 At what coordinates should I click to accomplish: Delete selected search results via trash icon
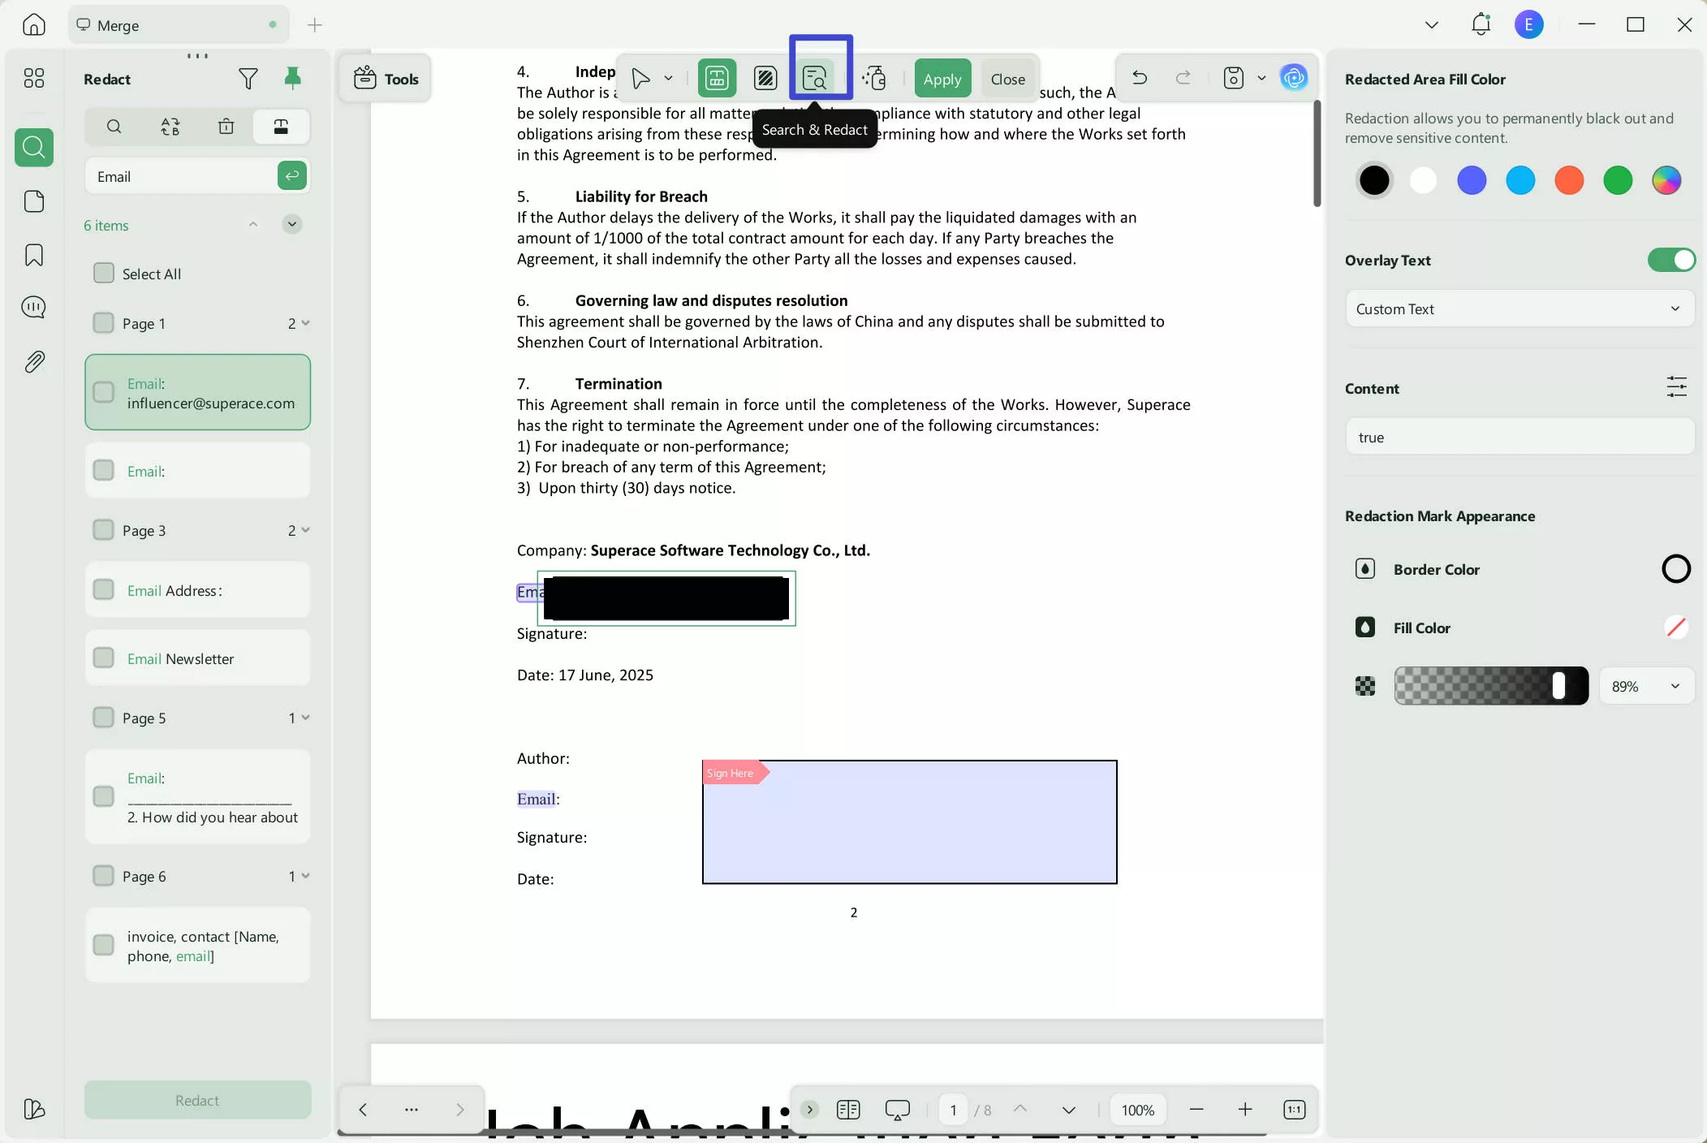226,127
